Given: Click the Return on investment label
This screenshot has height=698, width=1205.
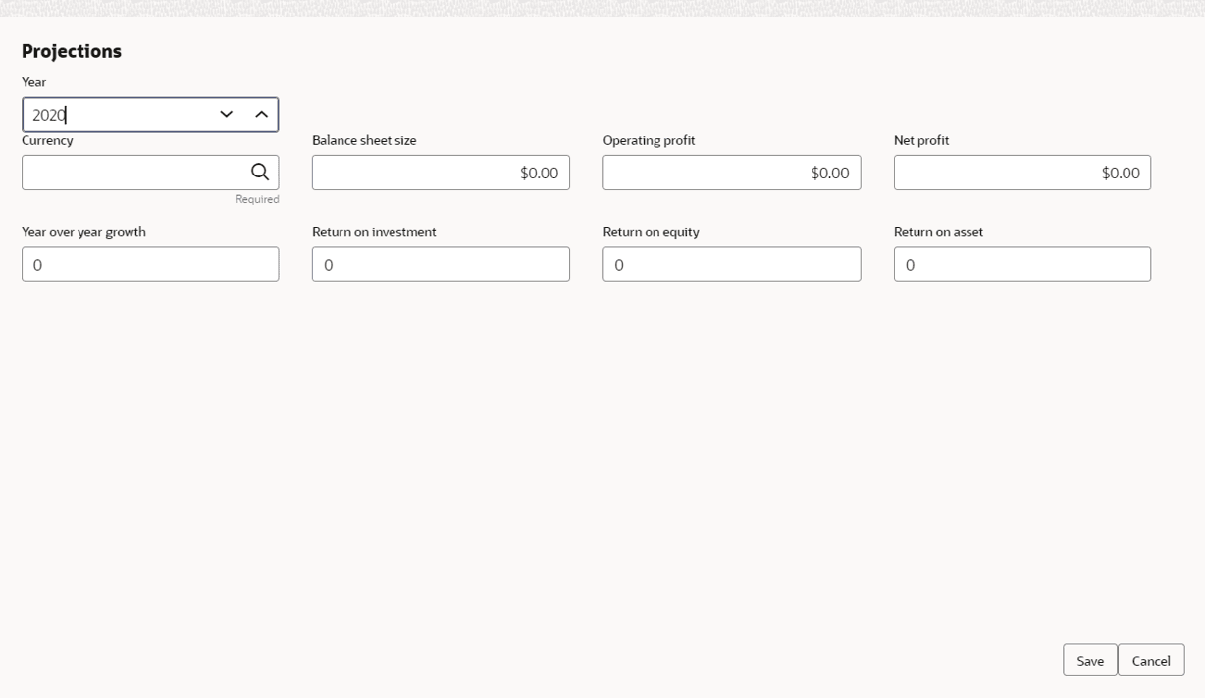Looking at the screenshot, I should coord(374,232).
